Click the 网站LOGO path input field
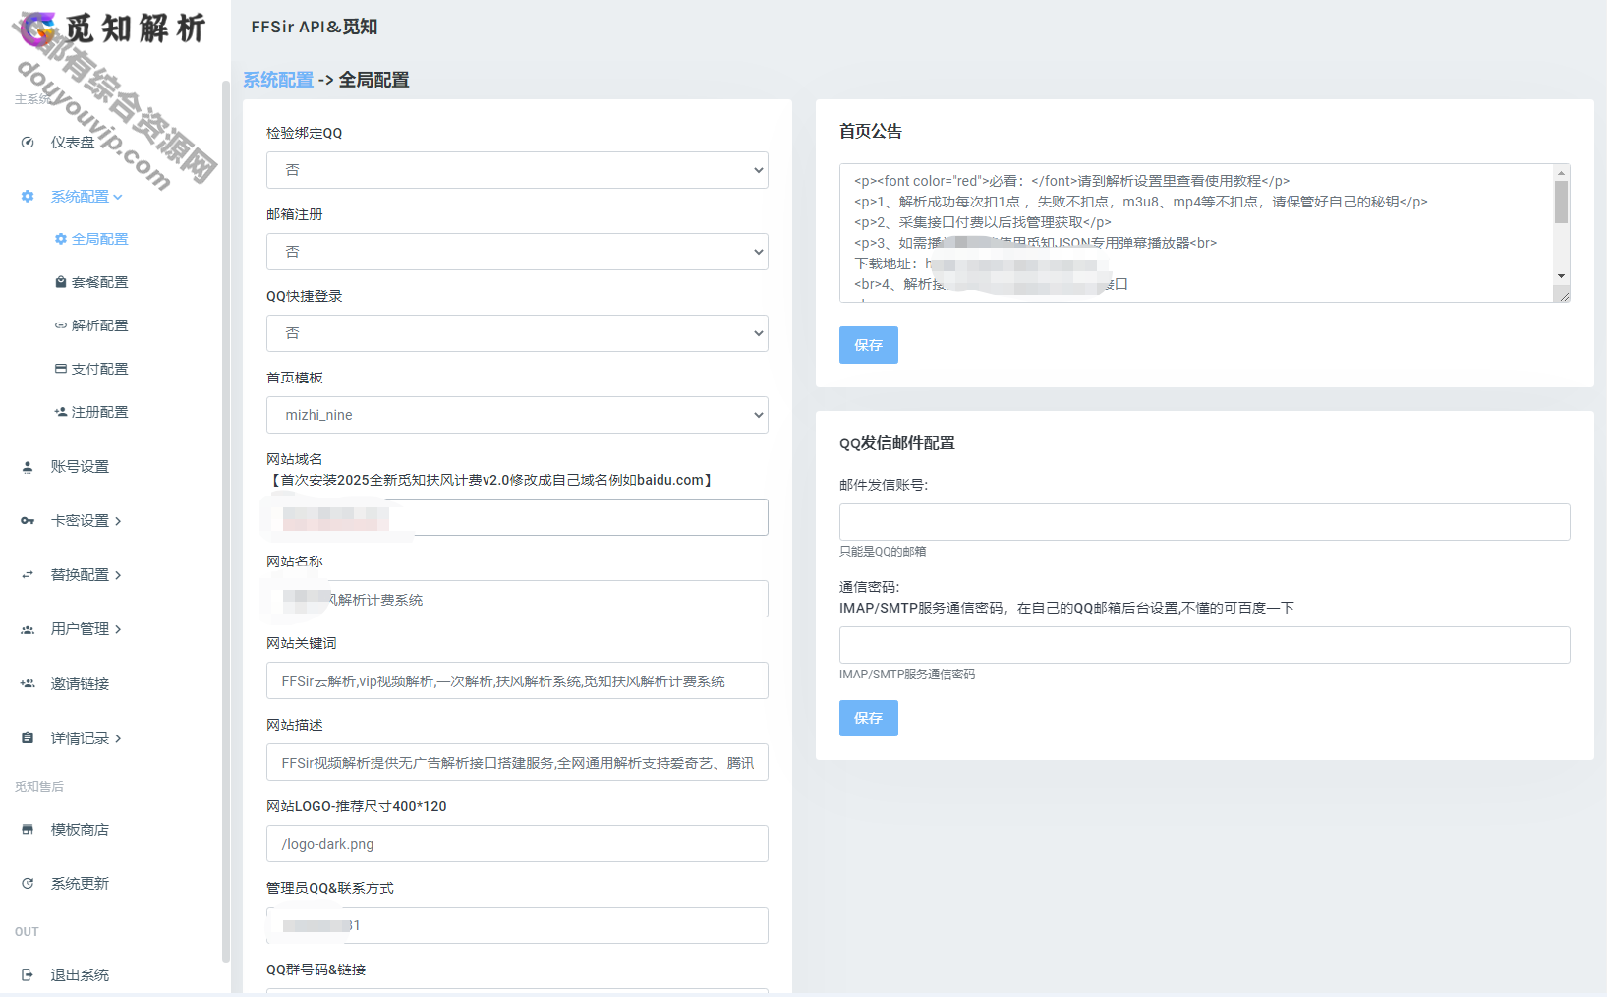 pyautogui.click(x=517, y=844)
